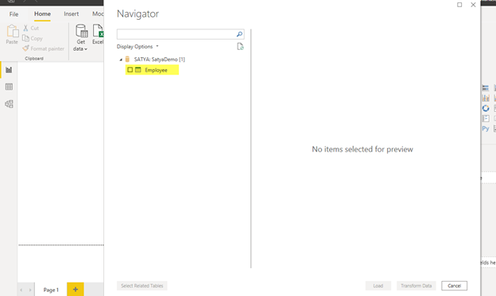Select the card visualization icon
The image size is (496, 296).
[486, 118]
